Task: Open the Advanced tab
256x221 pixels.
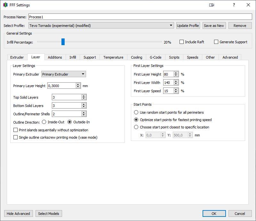Action: [230, 57]
